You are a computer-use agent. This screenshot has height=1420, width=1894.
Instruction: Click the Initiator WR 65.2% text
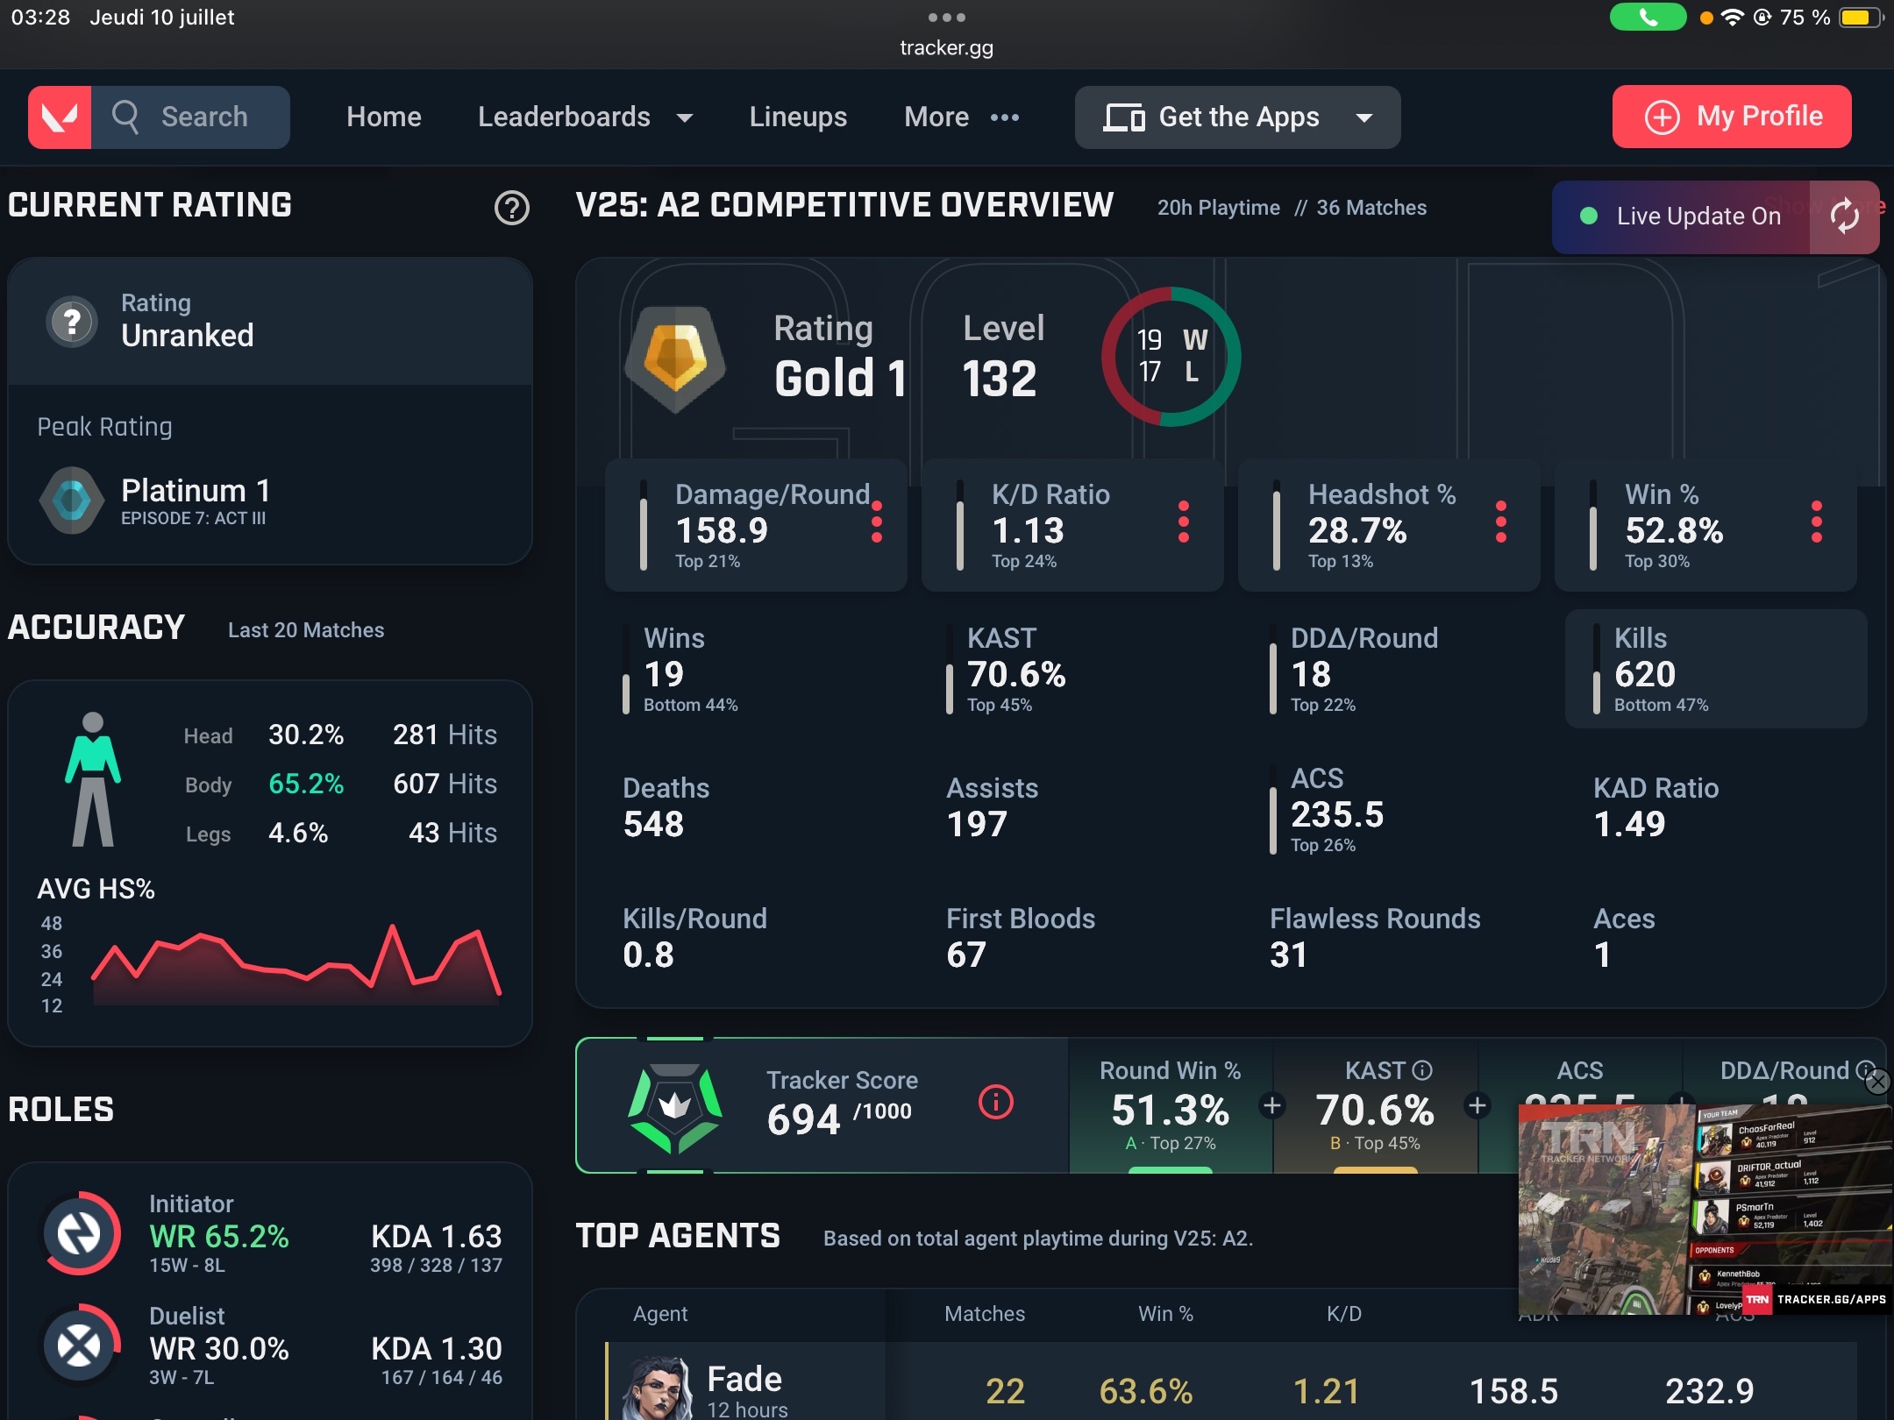(218, 1237)
